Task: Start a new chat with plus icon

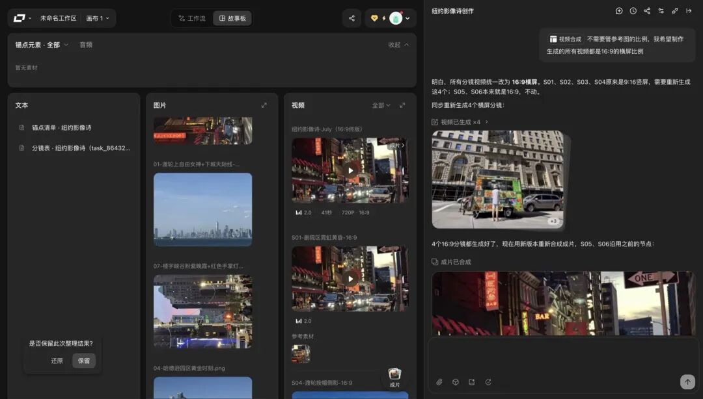Action: pos(619,11)
